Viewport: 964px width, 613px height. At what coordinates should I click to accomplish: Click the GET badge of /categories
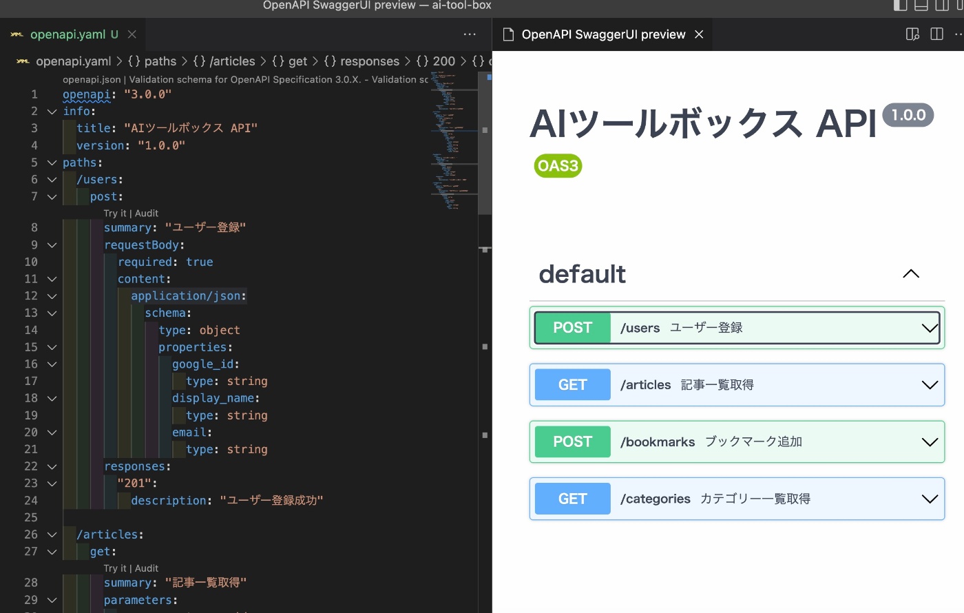click(573, 499)
